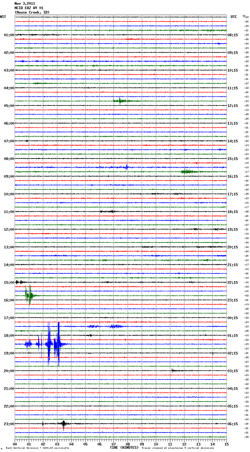Screen dimensions: 250x452
Task: Click the 00:15 UTC time label
Action: [233, 318]
